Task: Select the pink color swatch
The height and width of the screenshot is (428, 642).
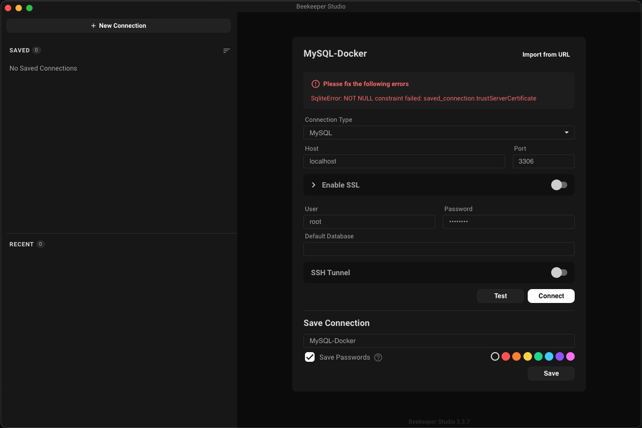Action: 570,356
